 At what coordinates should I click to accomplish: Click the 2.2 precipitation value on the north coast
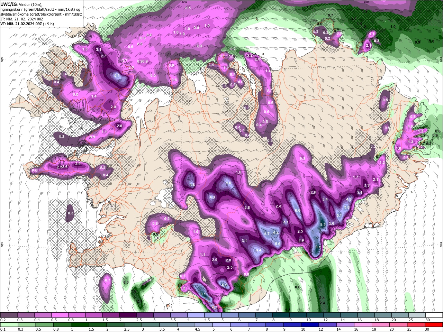point(250,55)
